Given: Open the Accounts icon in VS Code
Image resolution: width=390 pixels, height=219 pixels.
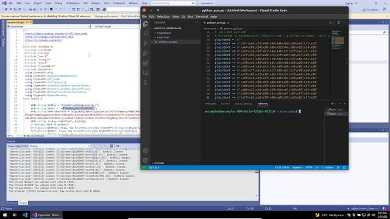Looking at the screenshot, I should 146,150.
